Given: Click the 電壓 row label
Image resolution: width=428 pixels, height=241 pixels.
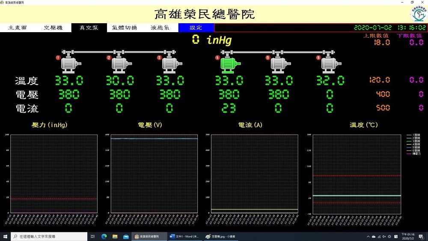Looking at the screenshot, I should [27, 95].
